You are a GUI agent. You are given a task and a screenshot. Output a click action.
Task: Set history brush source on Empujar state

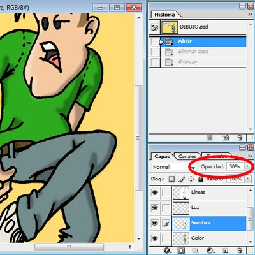click(x=154, y=62)
